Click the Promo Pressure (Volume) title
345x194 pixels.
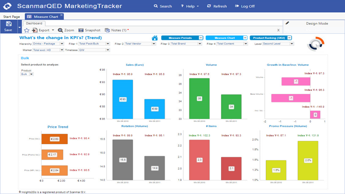click(288, 126)
